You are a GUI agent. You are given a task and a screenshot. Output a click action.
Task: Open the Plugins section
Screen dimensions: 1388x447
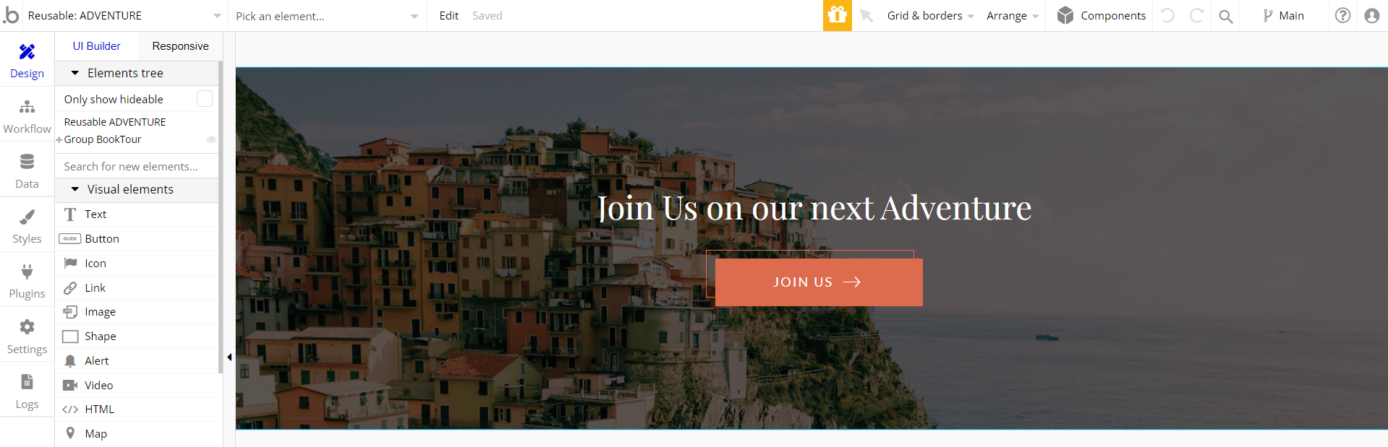click(27, 280)
